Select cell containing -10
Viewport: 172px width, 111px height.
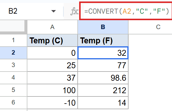[52, 103]
